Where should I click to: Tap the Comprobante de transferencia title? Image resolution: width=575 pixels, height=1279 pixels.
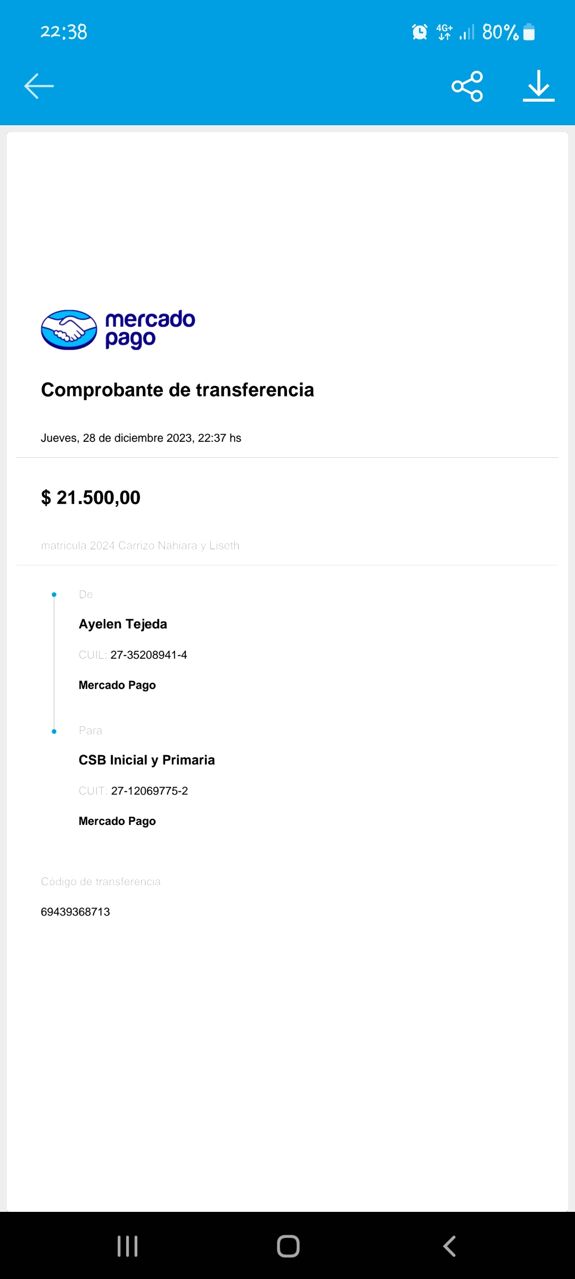(x=177, y=390)
